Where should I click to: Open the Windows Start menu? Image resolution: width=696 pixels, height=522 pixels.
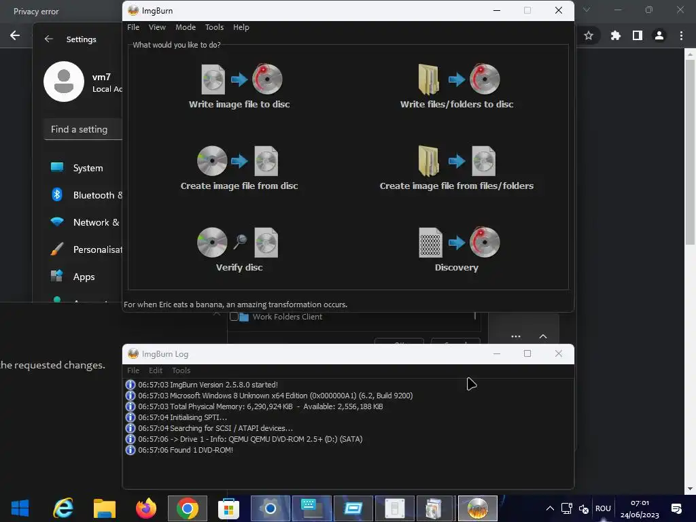click(x=20, y=508)
